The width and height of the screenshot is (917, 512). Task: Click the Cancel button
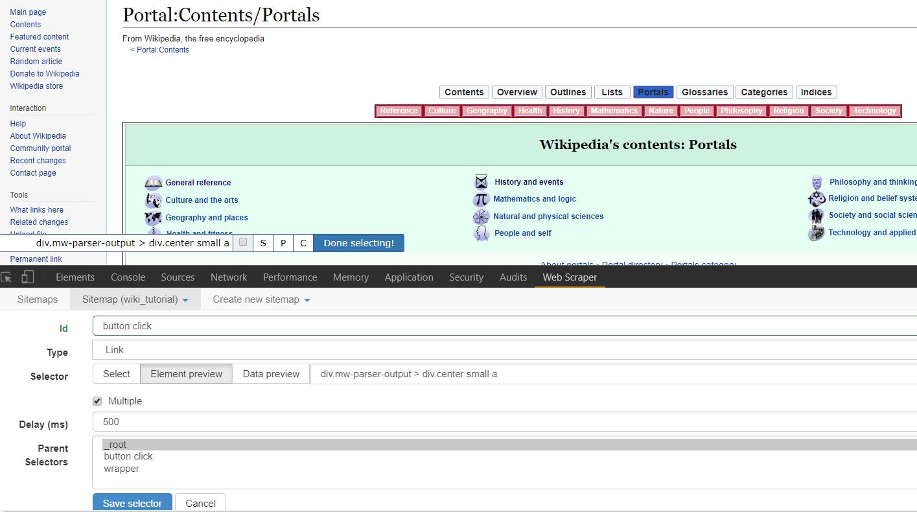pyautogui.click(x=200, y=504)
